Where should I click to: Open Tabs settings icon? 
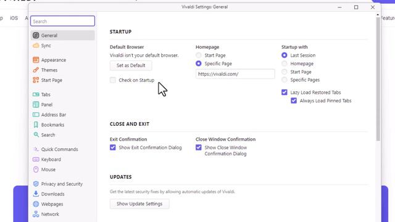pyautogui.click(x=36, y=94)
